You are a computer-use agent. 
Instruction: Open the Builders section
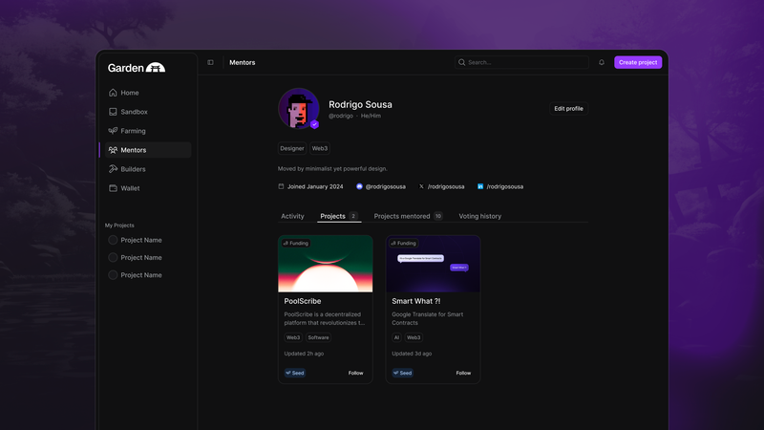coord(133,169)
